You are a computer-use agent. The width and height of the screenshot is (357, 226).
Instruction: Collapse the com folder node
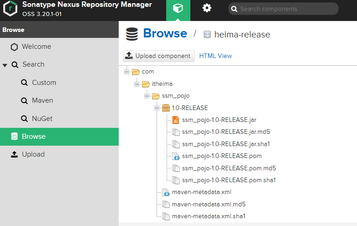(127, 72)
